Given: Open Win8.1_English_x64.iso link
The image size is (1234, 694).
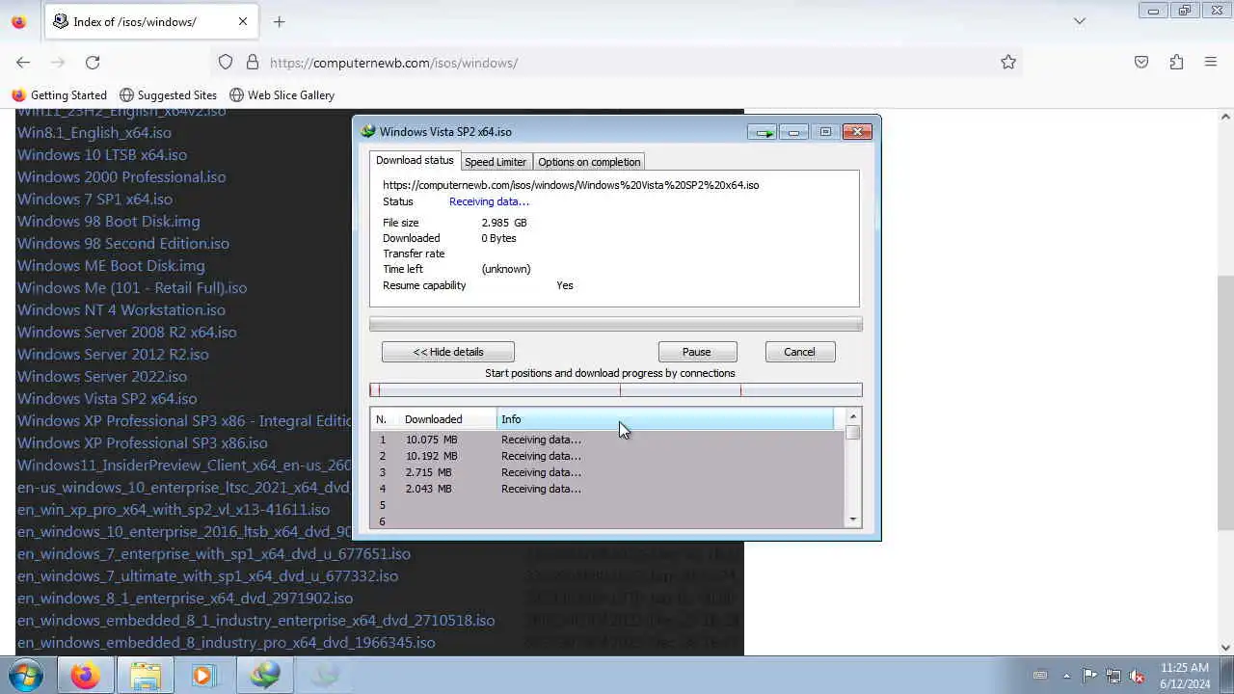Looking at the screenshot, I should (94, 133).
